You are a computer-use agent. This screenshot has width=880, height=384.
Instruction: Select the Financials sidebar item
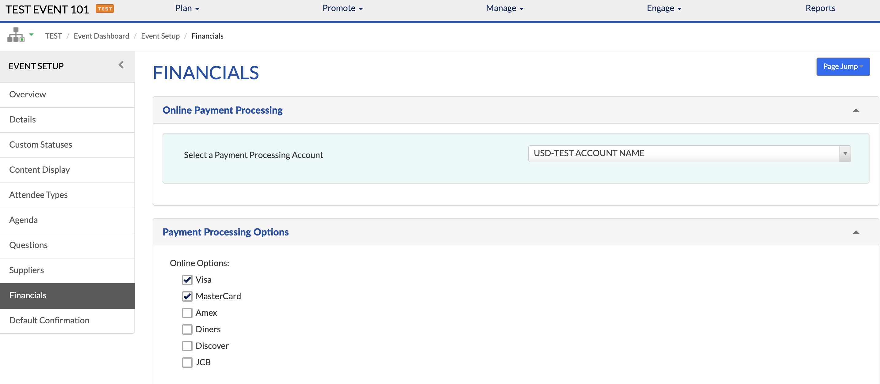pos(67,296)
